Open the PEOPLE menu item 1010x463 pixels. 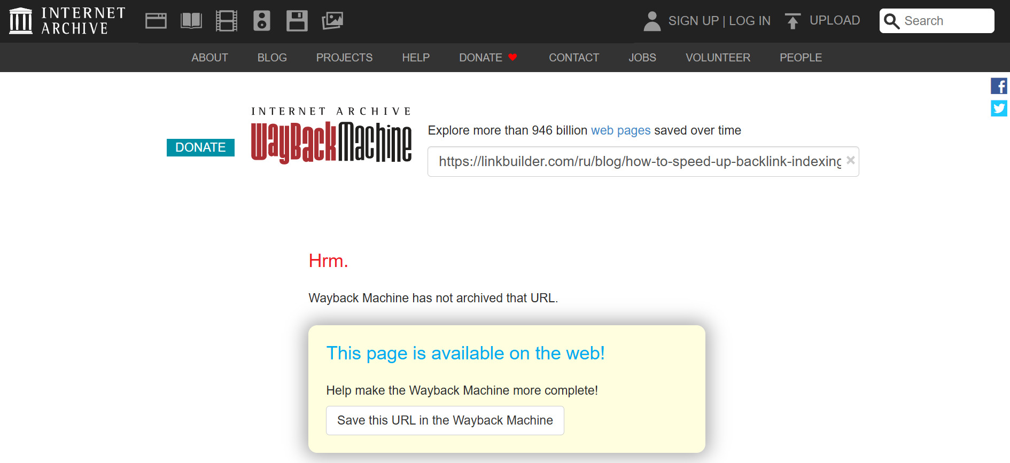801,58
